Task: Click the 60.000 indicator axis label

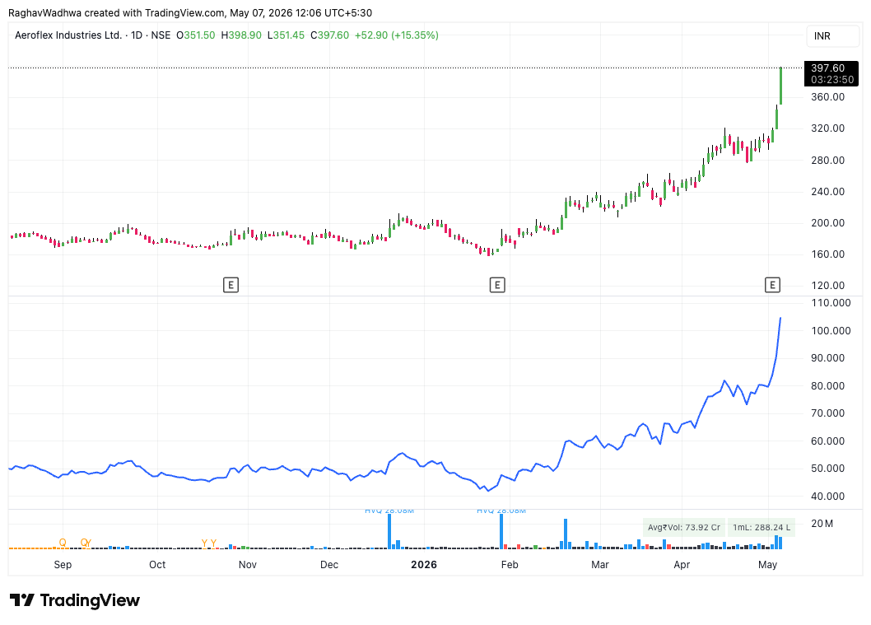Action: point(827,441)
